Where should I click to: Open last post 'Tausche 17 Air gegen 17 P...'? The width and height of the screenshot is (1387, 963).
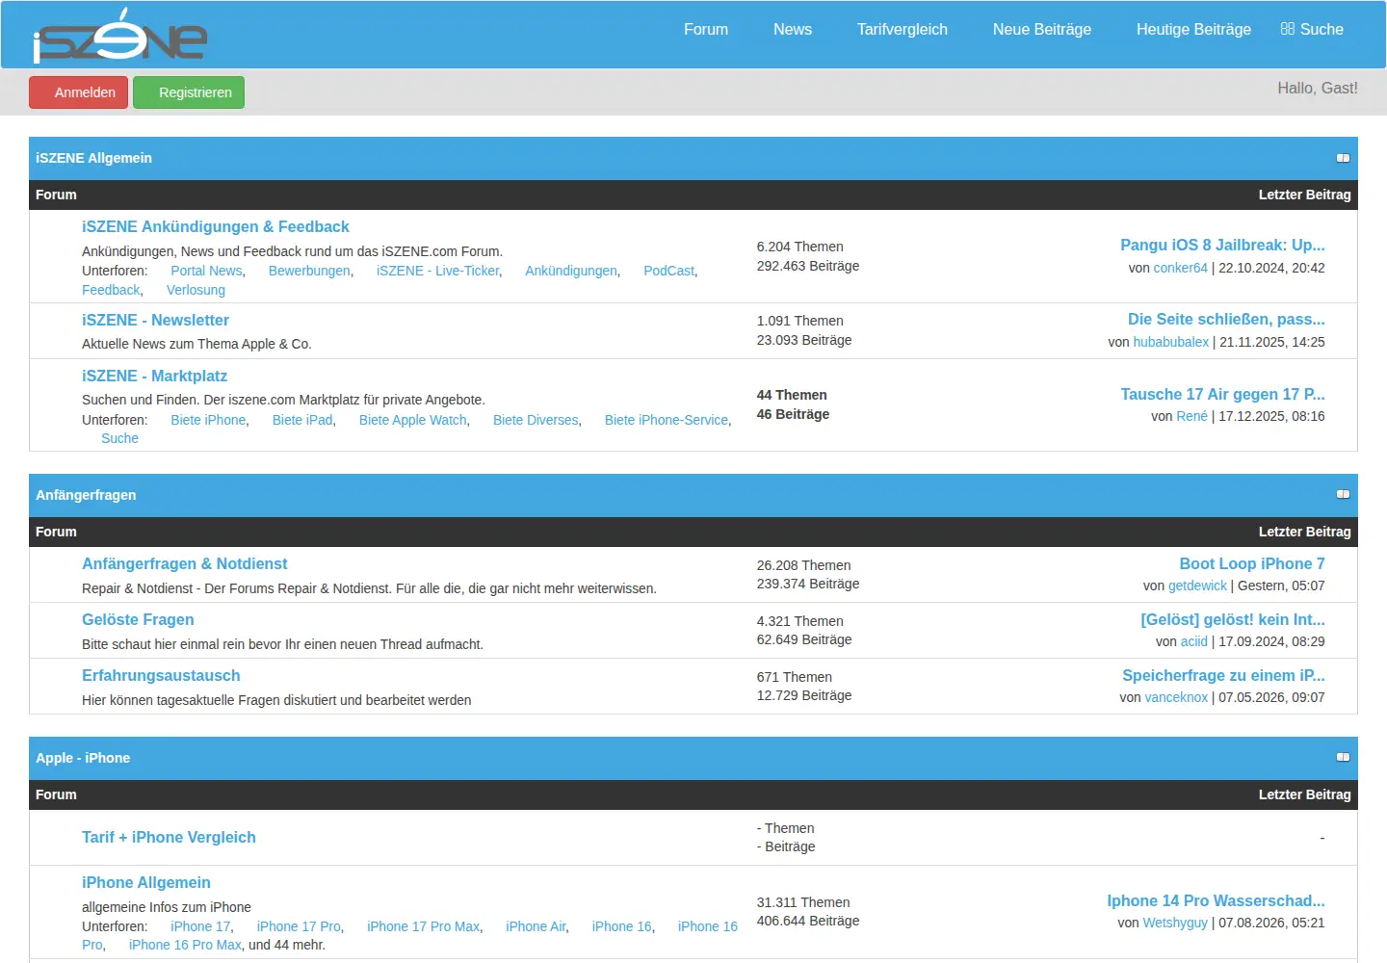click(x=1223, y=394)
